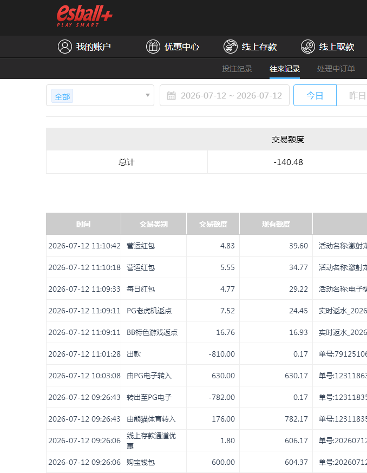
Task: Click the timestamp 2026-07-12 11:01:28
Action: pos(84,354)
